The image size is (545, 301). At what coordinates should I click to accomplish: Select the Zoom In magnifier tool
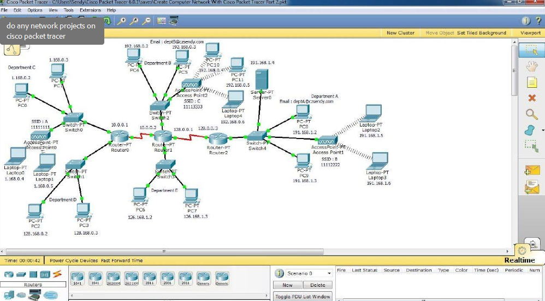(x=121, y=21)
